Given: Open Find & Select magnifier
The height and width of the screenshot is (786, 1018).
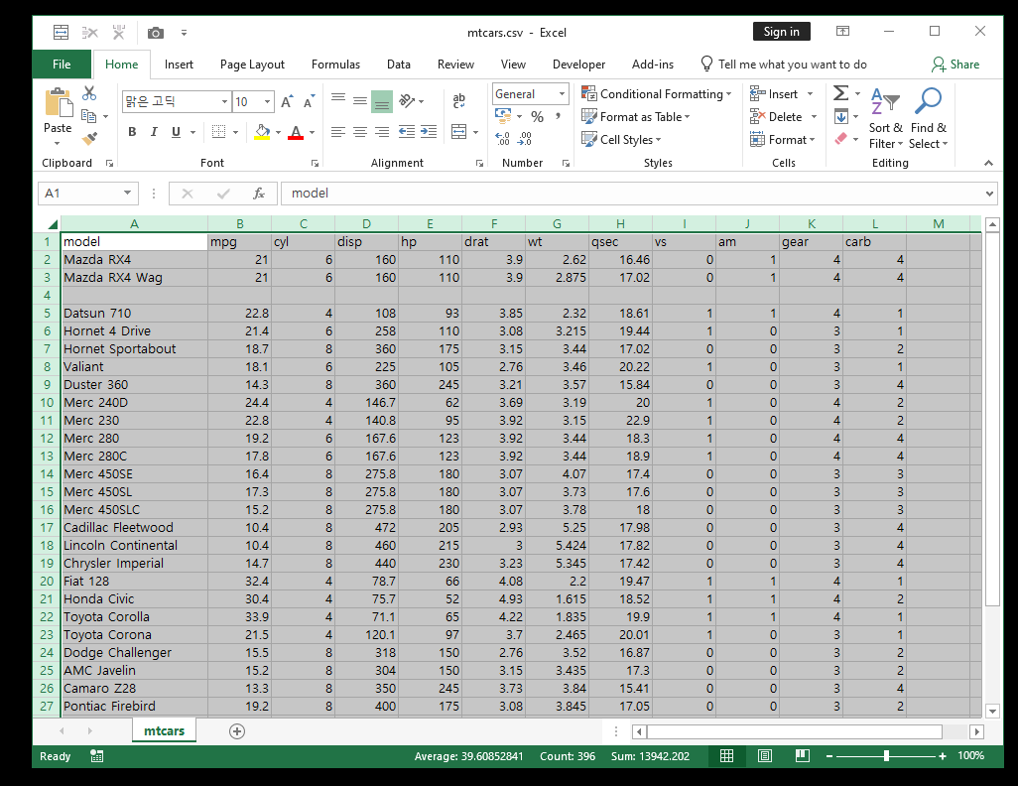Looking at the screenshot, I should pyautogui.click(x=928, y=118).
